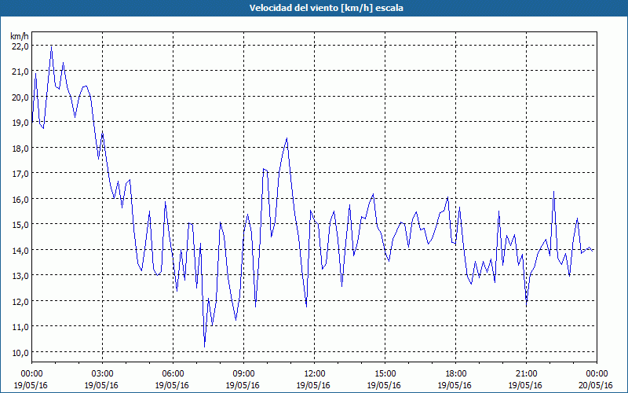628x393 pixels.
Task: Click the 13,0 y-axis value
Action: point(20,276)
